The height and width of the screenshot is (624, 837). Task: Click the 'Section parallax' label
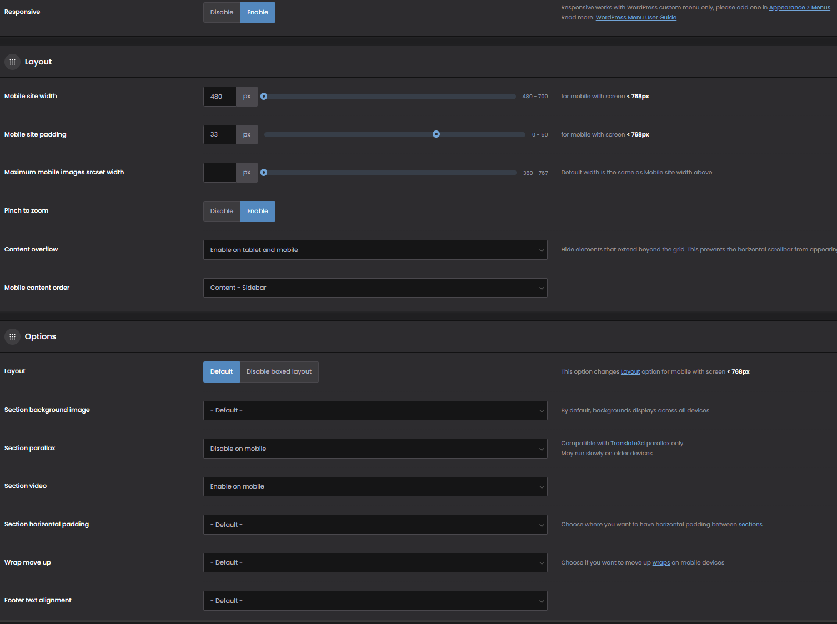30,448
